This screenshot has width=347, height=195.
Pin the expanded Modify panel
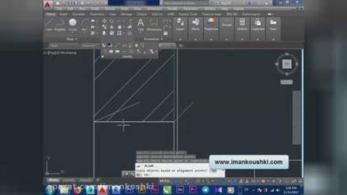pyautogui.click(x=102, y=56)
